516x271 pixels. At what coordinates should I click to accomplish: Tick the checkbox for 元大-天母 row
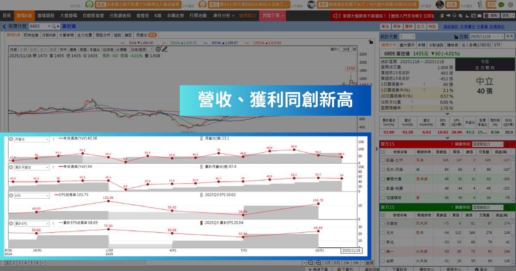pos(383,169)
